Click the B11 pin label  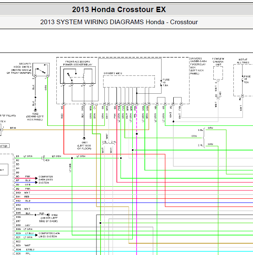[x=18, y=197]
